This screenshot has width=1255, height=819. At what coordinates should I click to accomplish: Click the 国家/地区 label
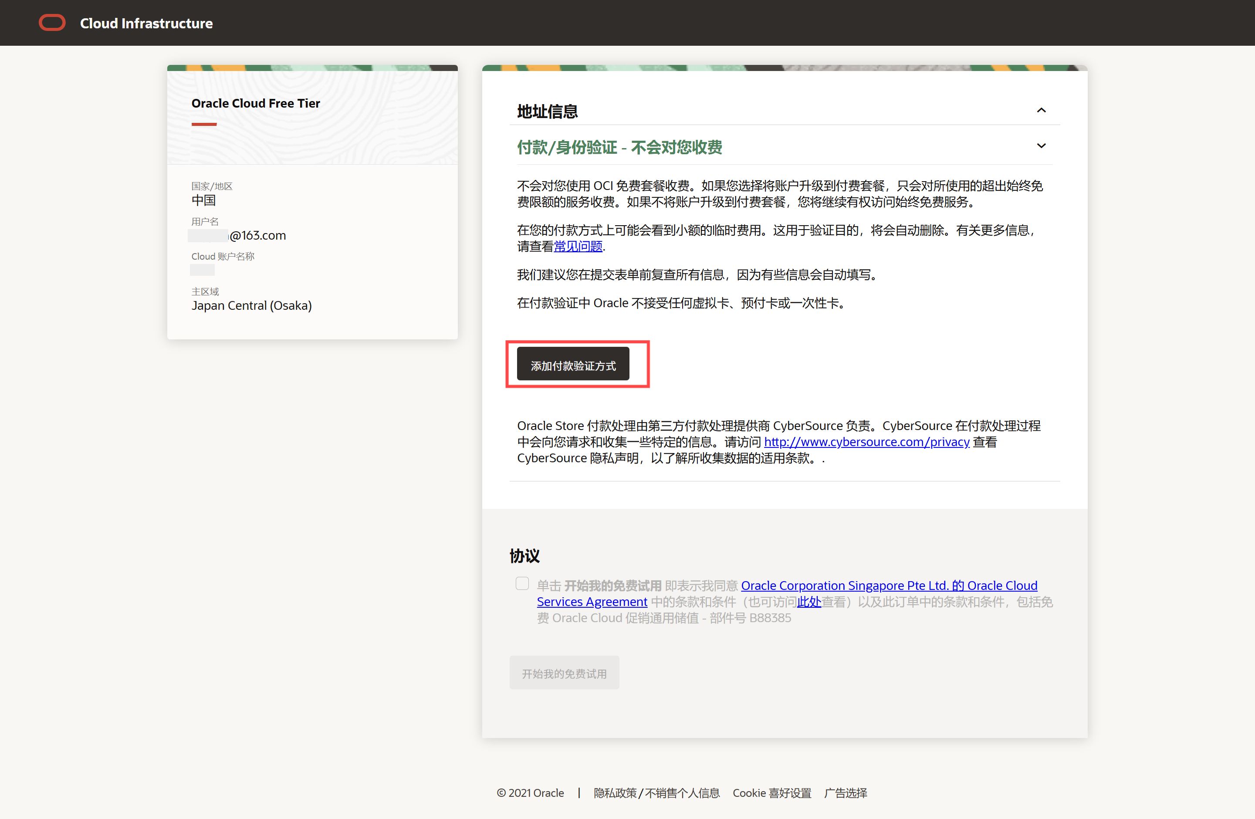(212, 186)
